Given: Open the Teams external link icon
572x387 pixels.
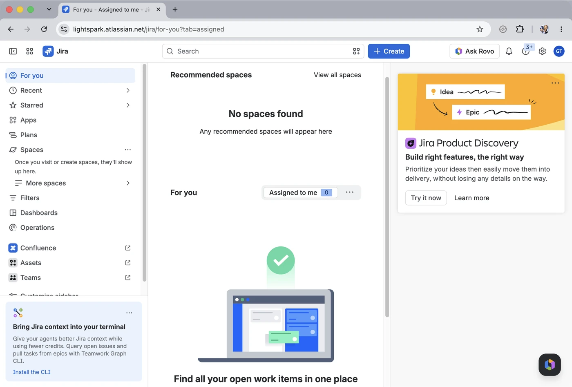Looking at the screenshot, I should tap(128, 277).
